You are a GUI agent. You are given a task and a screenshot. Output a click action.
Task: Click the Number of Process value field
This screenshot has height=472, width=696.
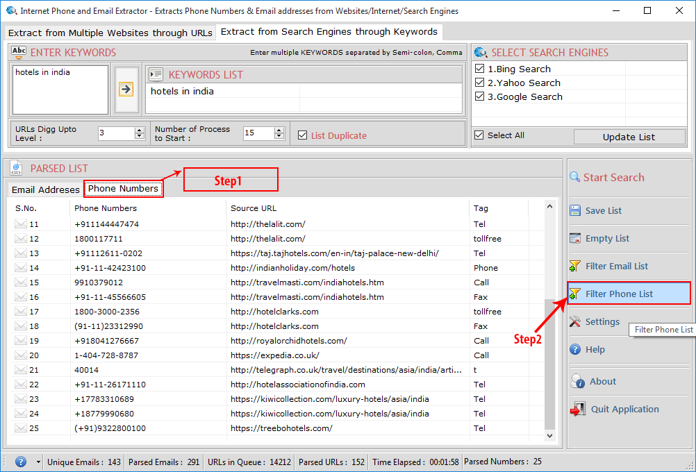point(259,133)
